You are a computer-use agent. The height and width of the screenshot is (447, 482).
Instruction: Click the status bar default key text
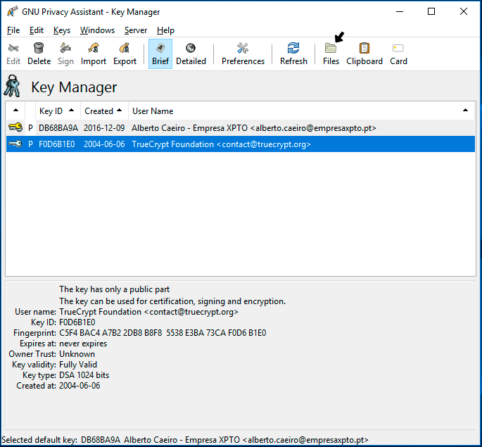point(185,440)
